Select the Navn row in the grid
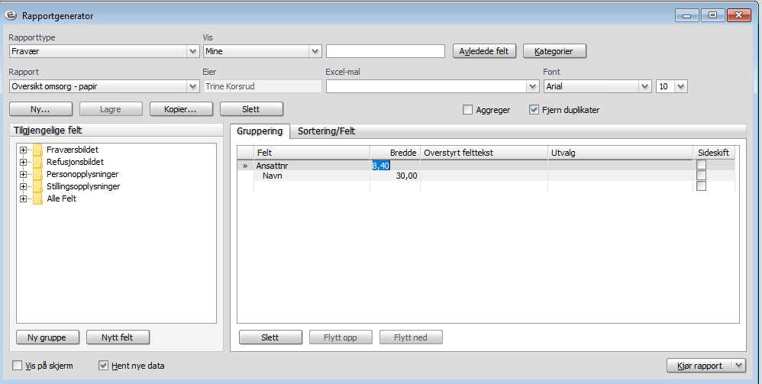The height and width of the screenshot is (384, 762). point(486,176)
